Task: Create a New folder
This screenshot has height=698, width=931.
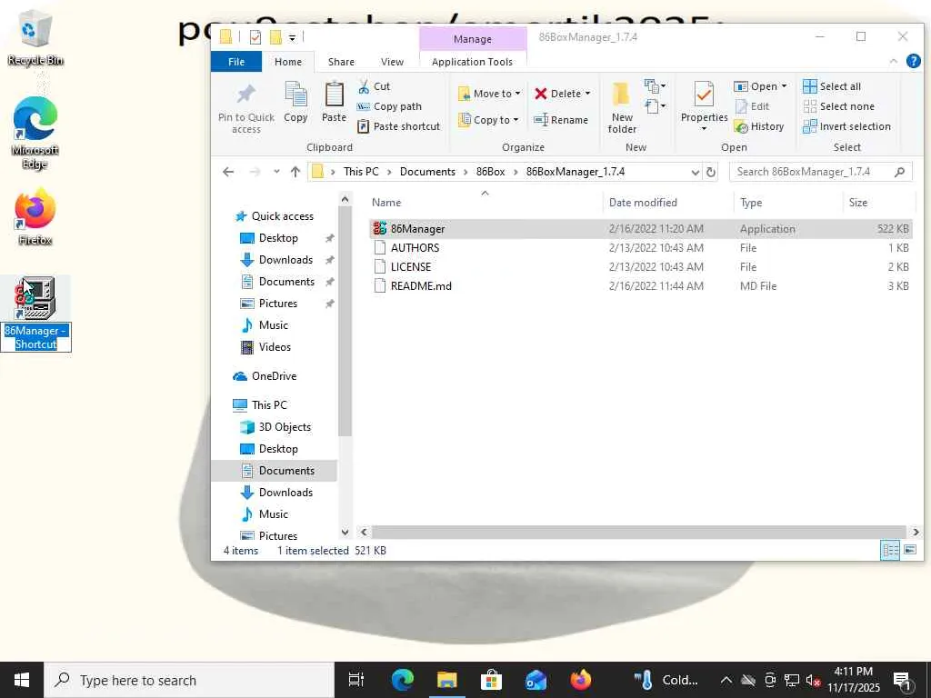Action: [622, 108]
